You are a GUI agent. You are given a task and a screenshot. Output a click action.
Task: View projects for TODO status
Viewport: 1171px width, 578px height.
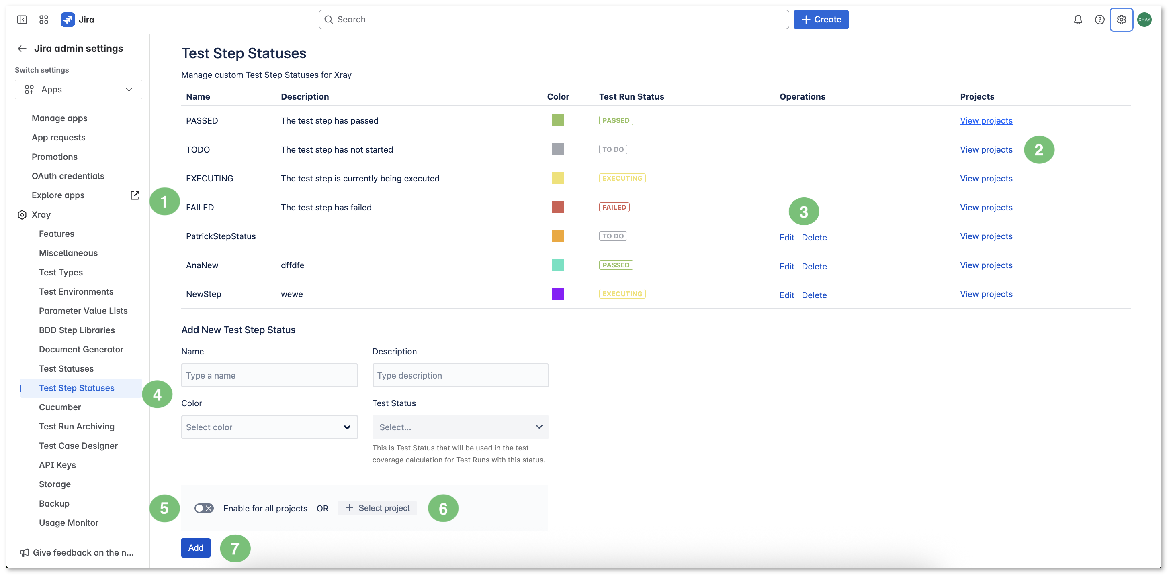pos(986,150)
